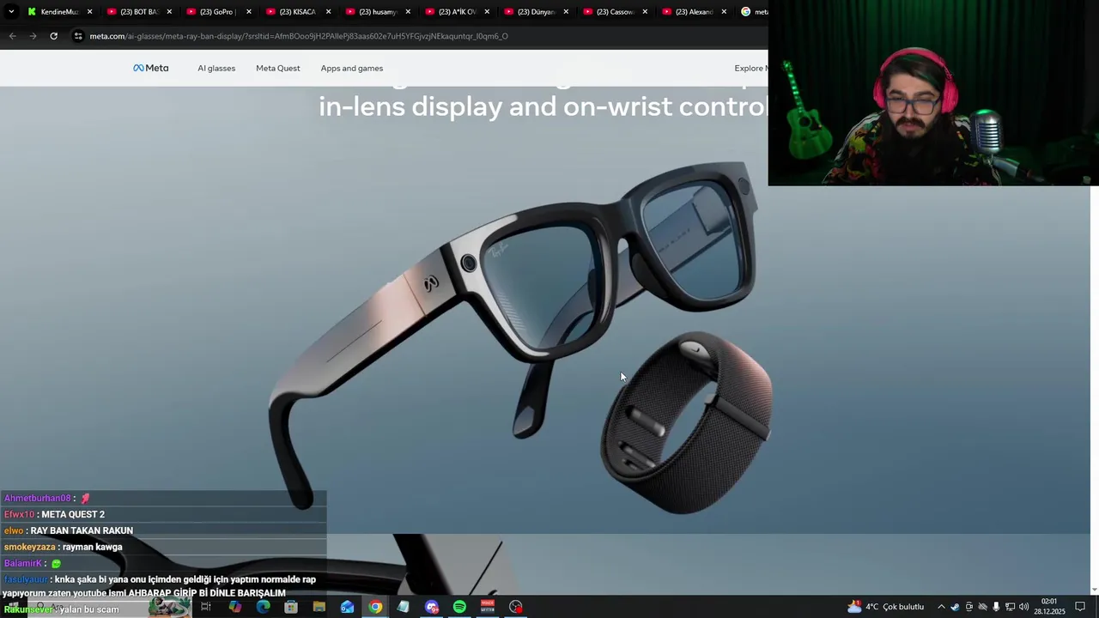Open Outlook from the taskbar
This screenshot has width=1099, height=618.
point(347,607)
